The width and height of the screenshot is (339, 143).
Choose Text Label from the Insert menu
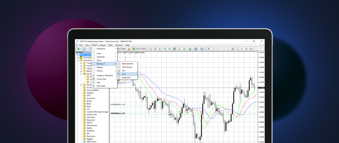(x=104, y=86)
